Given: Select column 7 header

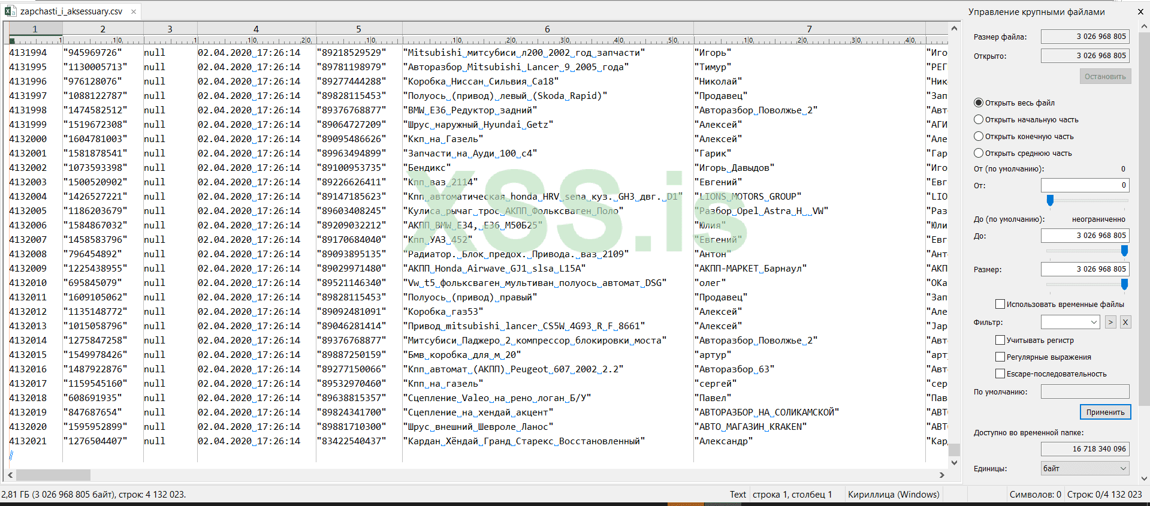Looking at the screenshot, I should click(x=810, y=29).
